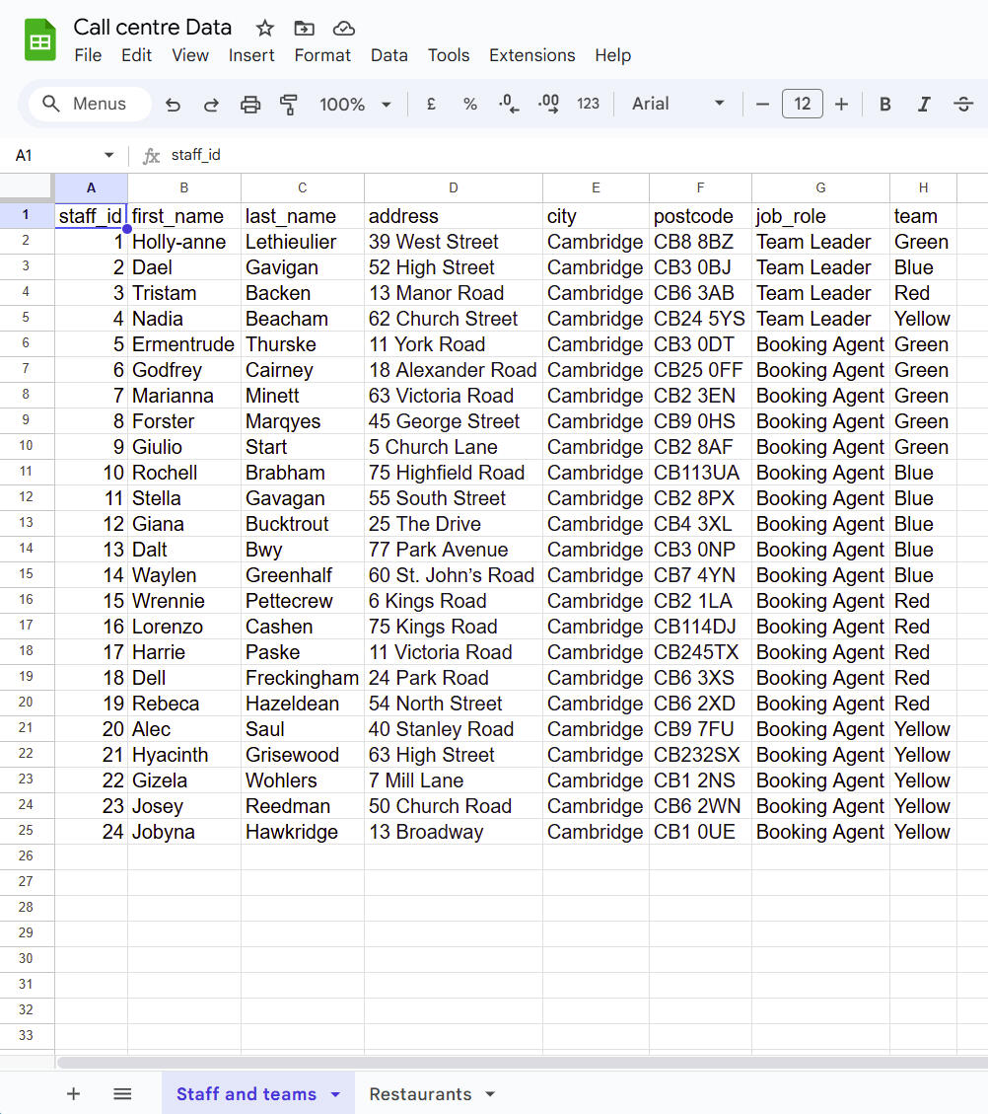Apply currency format with the £ icon
This screenshot has width=988, height=1114.
431,104
